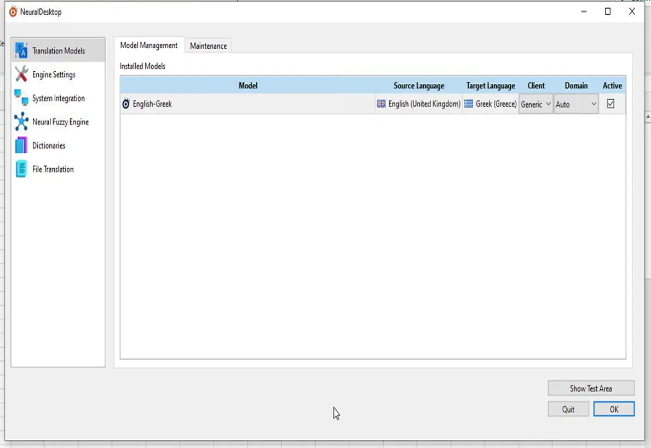651x448 pixels.
Task: Click the Source Language column header
Action: [419, 85]
